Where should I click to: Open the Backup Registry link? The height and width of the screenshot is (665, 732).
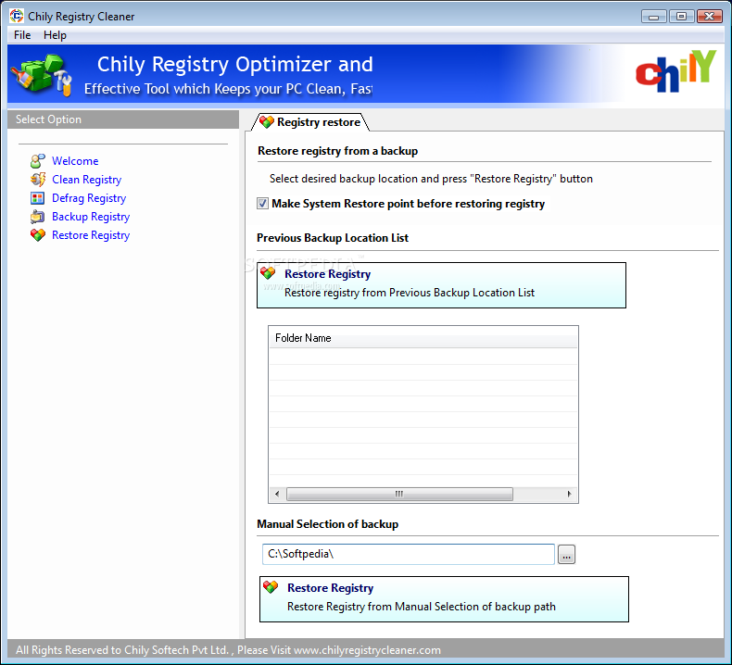pyautogui.click(x=91, y=217)
